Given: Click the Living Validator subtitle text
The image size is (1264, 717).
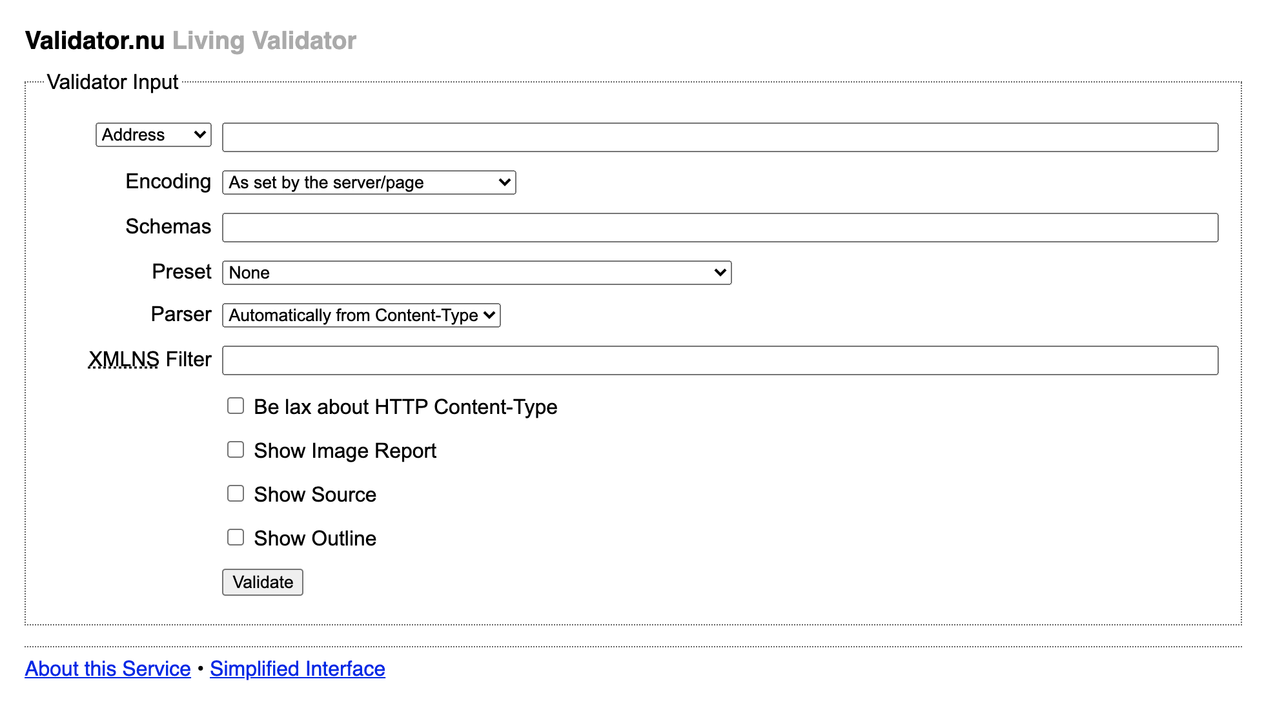Looking at the screenshot, I should 264,41.
